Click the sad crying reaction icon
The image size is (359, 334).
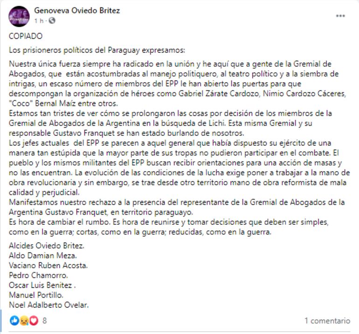point(23,321)
